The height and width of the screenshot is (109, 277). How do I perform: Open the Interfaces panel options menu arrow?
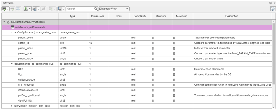click(270, 3)
